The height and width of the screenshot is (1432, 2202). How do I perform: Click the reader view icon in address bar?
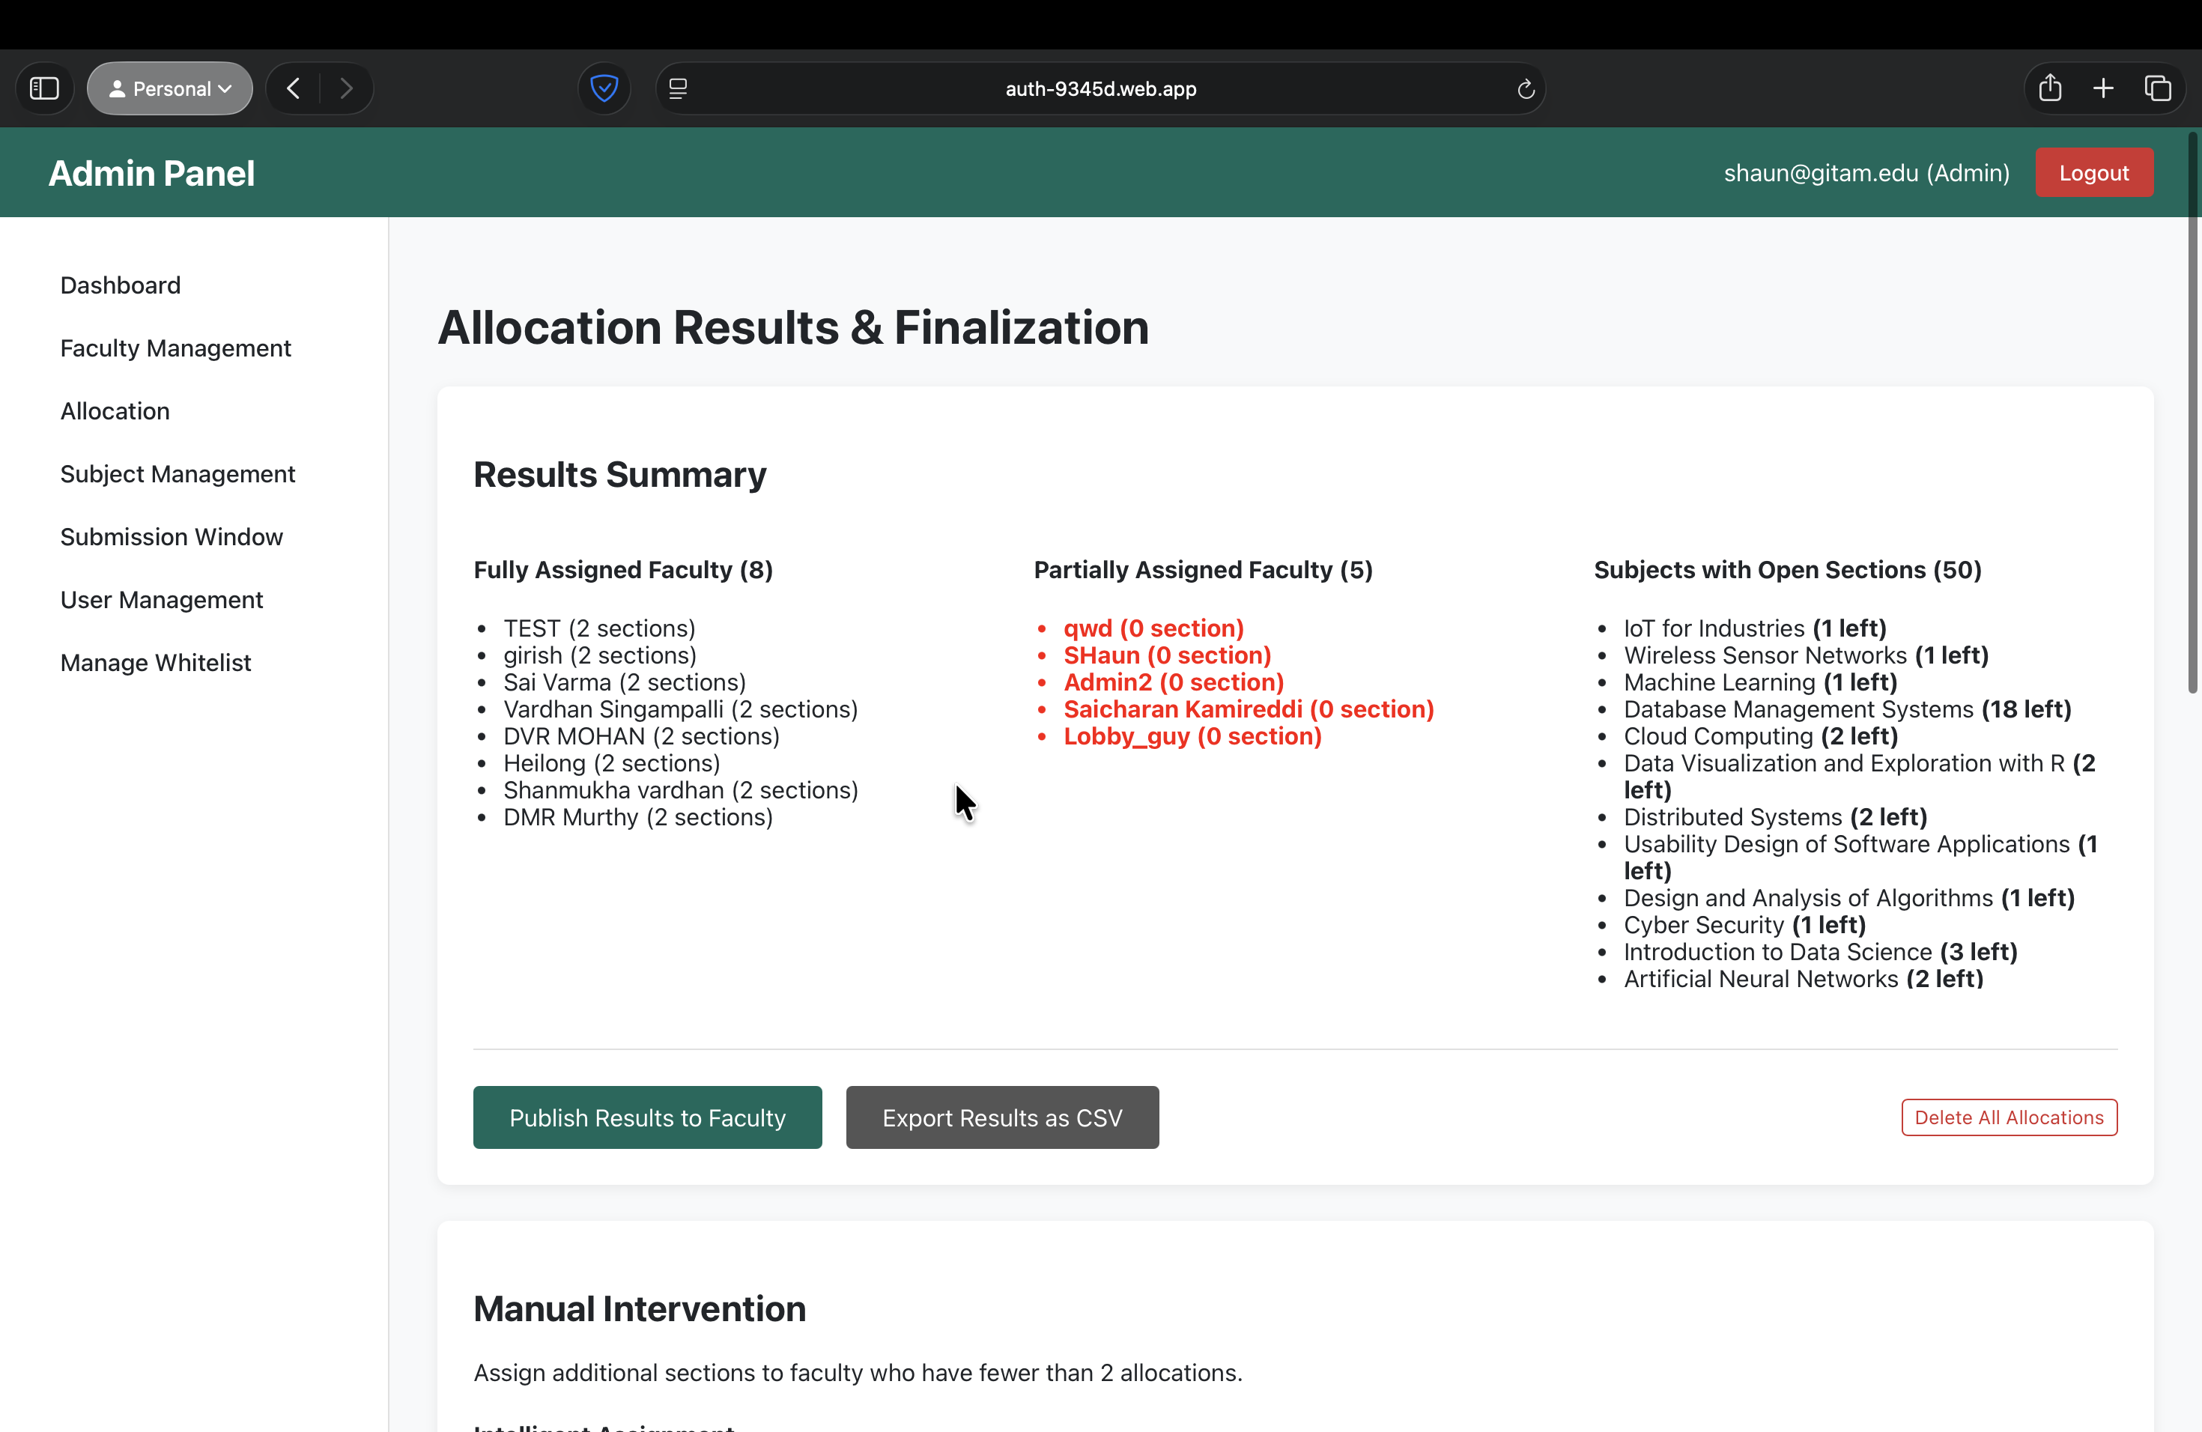pos(678,89)
